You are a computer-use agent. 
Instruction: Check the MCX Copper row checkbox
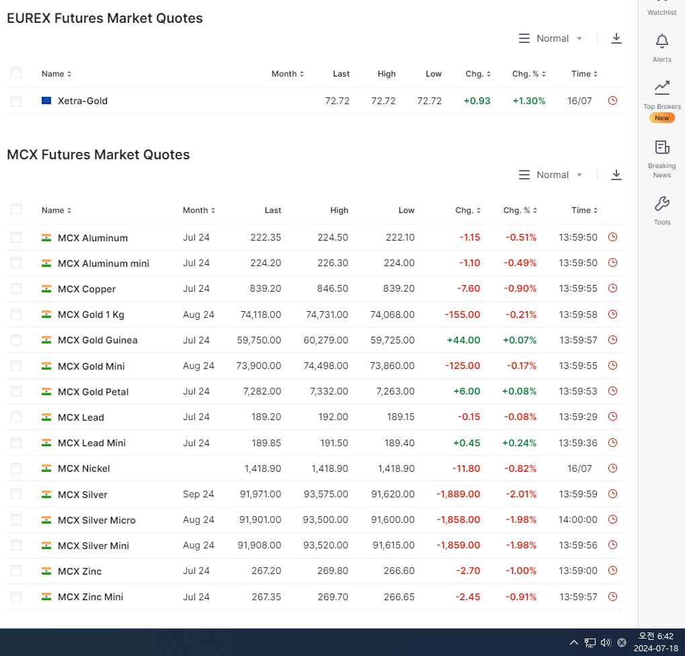coord(16,288)
